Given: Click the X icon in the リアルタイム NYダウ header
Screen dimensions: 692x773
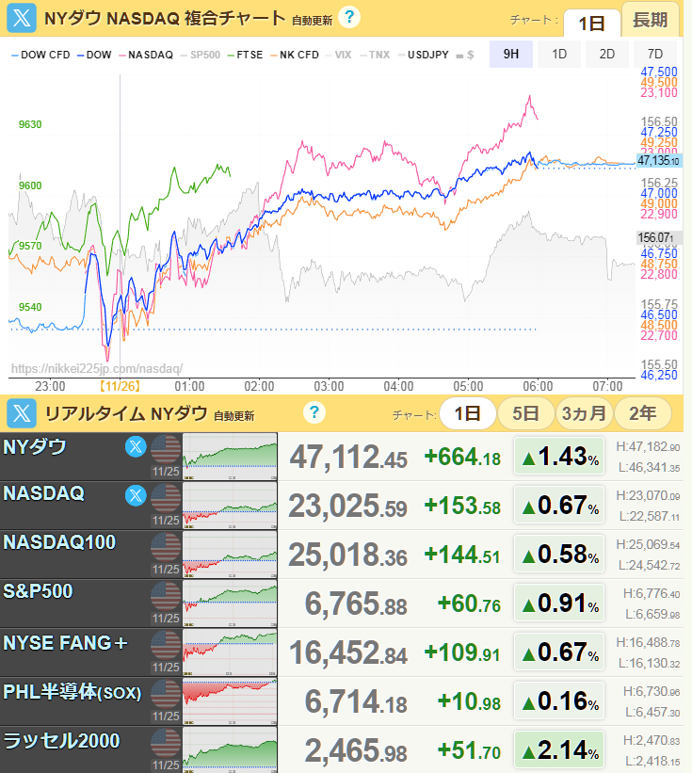Looking at the screenshot, I should 22,413.
